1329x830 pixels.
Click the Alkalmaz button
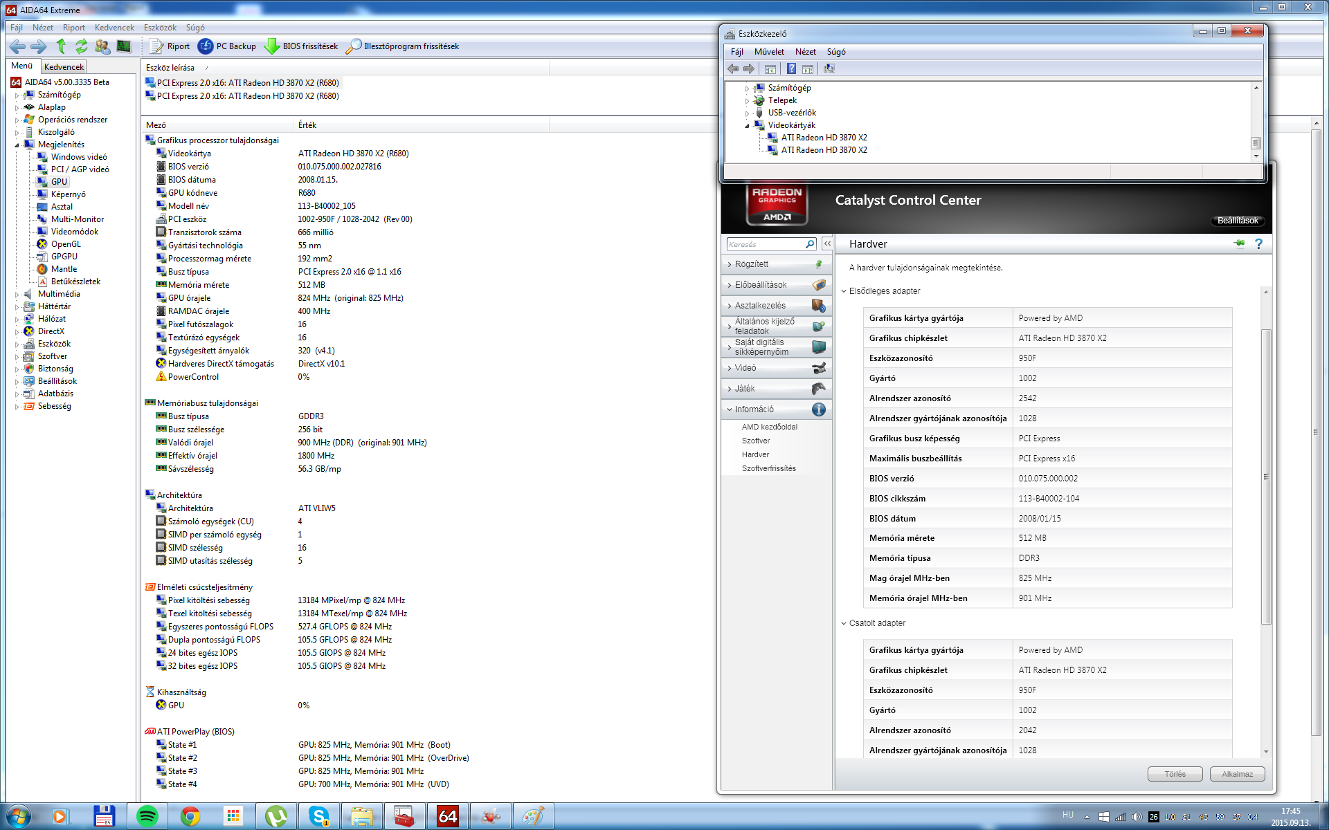point(1237,774)
